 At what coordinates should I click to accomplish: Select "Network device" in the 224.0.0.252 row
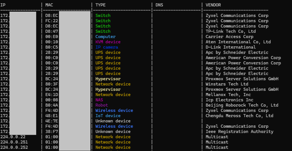(x=113, y=147)
